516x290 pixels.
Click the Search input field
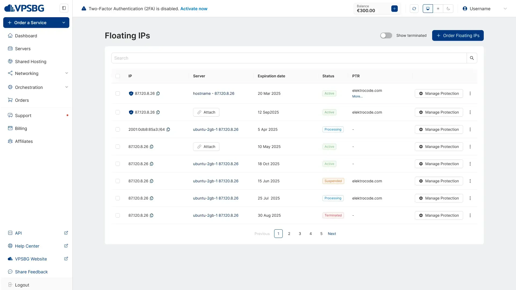point(289,58)
